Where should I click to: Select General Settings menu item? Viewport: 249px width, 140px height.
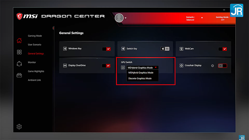coord(36,54)
